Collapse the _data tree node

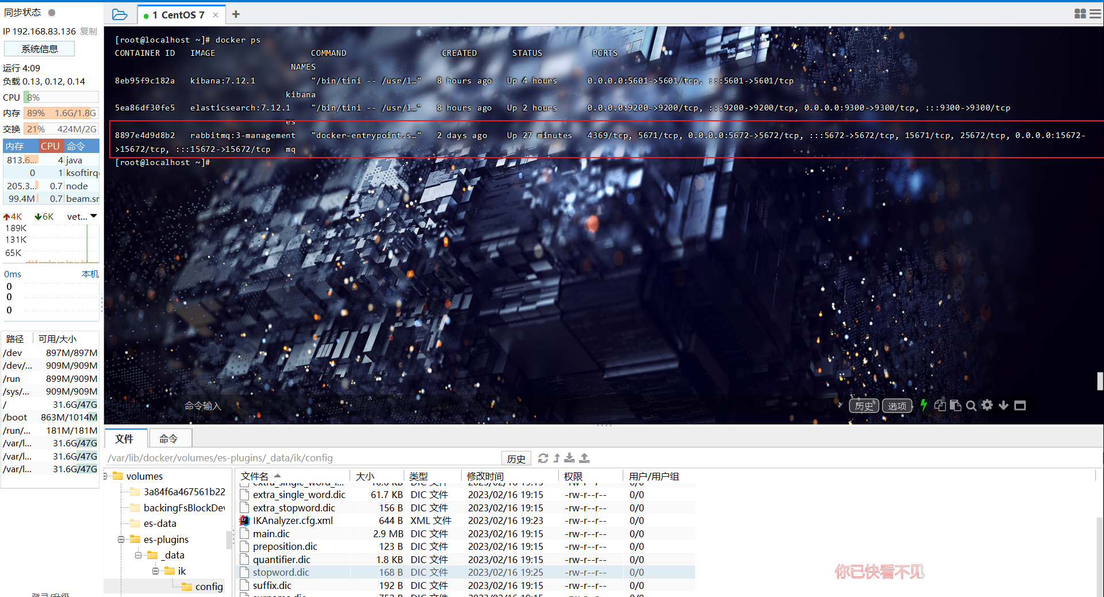[139, 555]
